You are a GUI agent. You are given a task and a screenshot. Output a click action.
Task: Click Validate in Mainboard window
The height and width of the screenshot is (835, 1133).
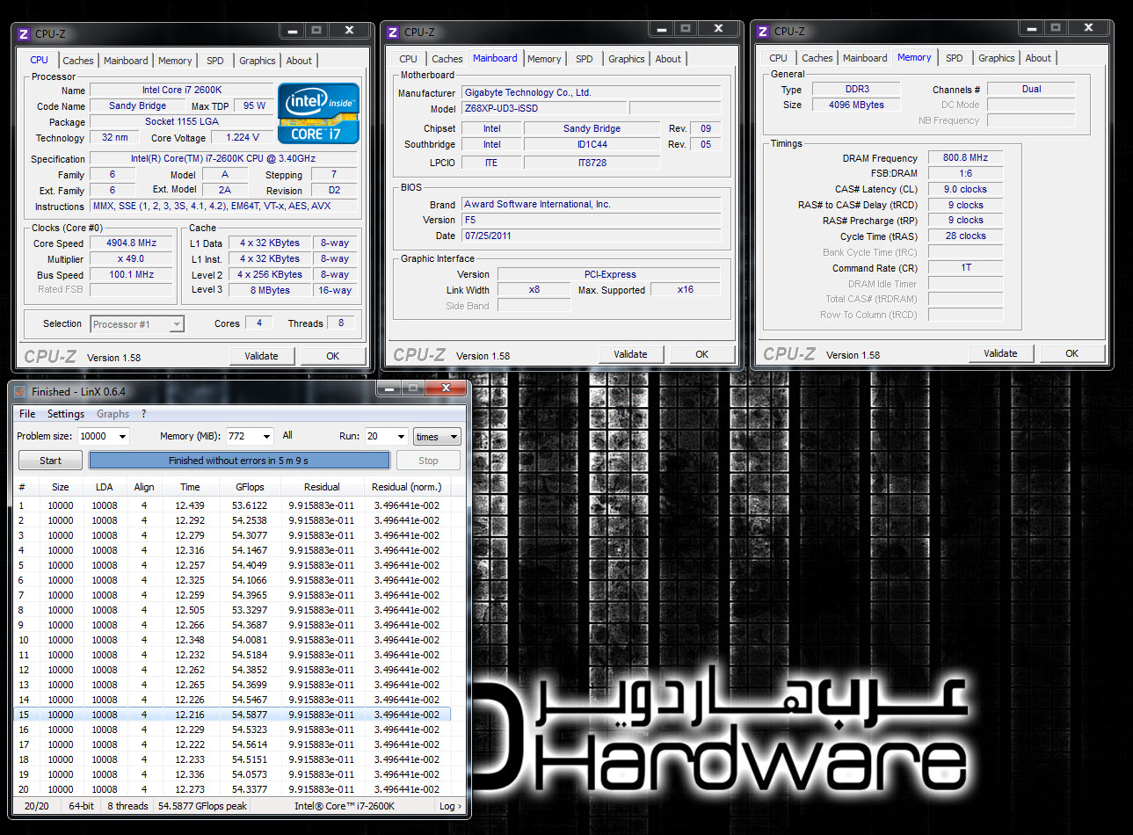pos(630,354)
